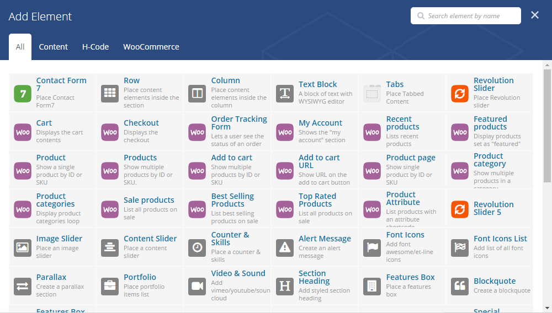Select the Counter & Skills clock icon

pos(197,248)
